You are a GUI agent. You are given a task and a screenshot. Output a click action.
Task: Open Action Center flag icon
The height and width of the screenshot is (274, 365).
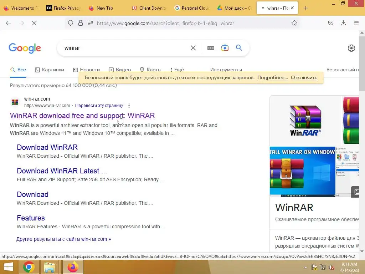pos(314,267)
